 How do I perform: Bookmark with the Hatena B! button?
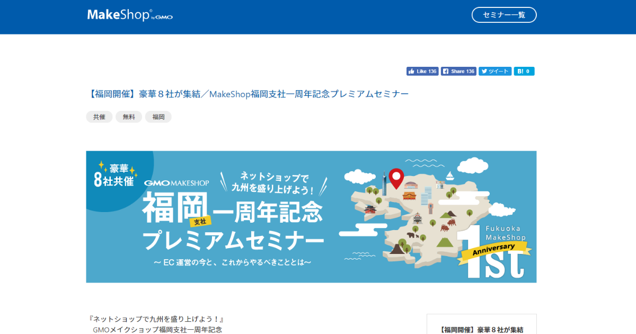(524, 71)
